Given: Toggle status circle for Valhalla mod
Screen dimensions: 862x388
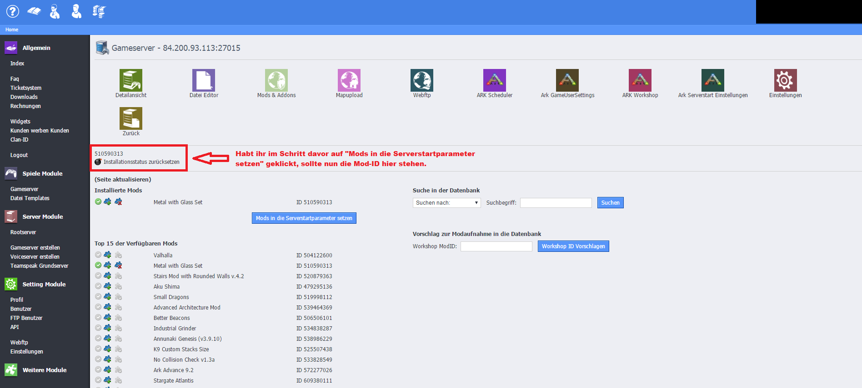Looking at the screenshot, I should coord(98,255).
